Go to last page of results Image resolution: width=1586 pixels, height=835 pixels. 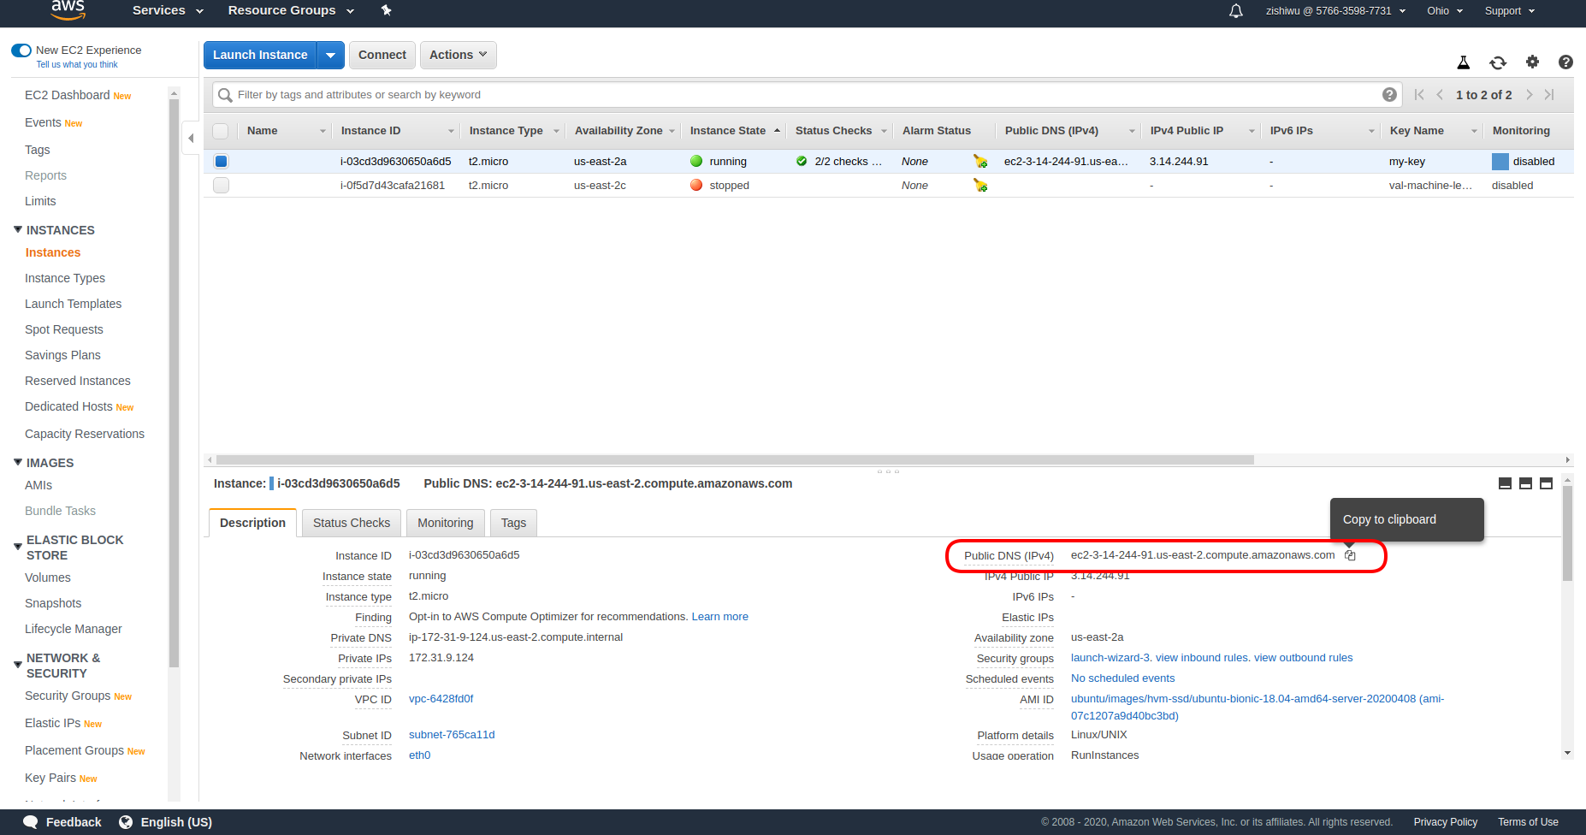1549,95
